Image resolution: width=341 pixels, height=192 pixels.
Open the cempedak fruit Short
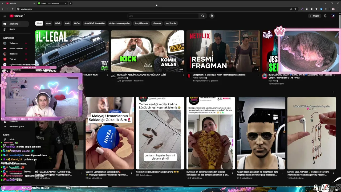tap(210, 133)
